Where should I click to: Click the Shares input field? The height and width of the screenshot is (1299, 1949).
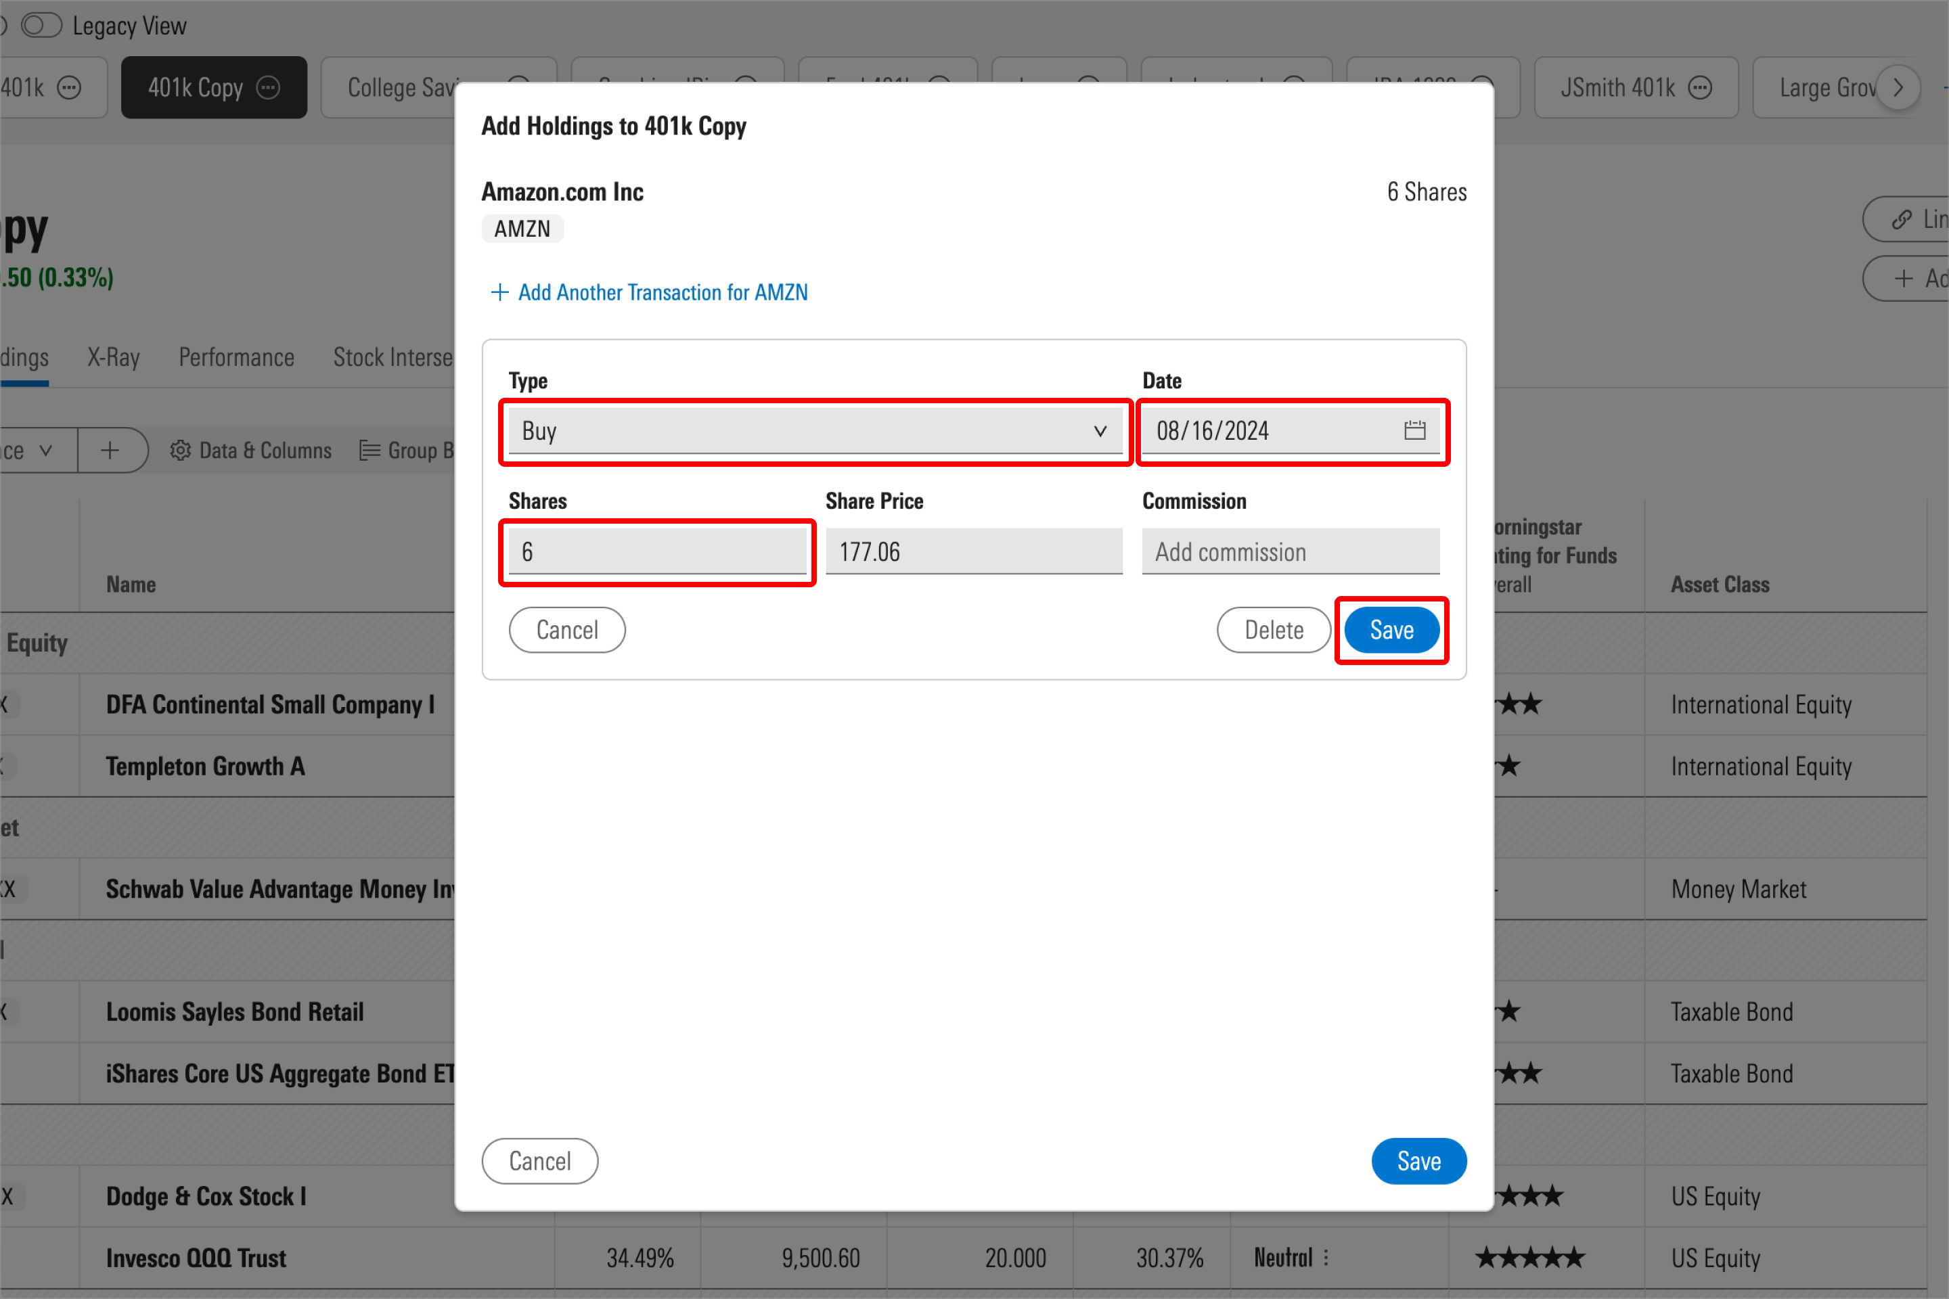pos(657,551)
